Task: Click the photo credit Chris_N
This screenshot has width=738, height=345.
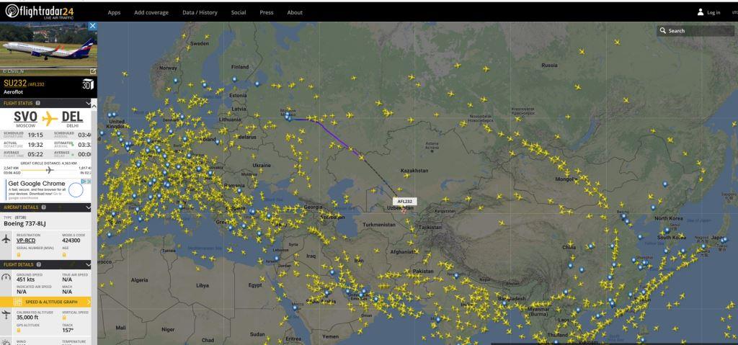Action: coord(13,71)
